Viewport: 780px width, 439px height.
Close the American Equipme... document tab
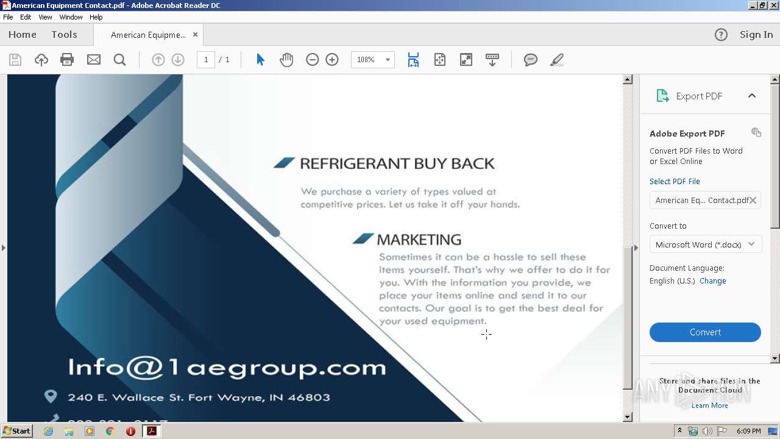click(x=195, y=35)
